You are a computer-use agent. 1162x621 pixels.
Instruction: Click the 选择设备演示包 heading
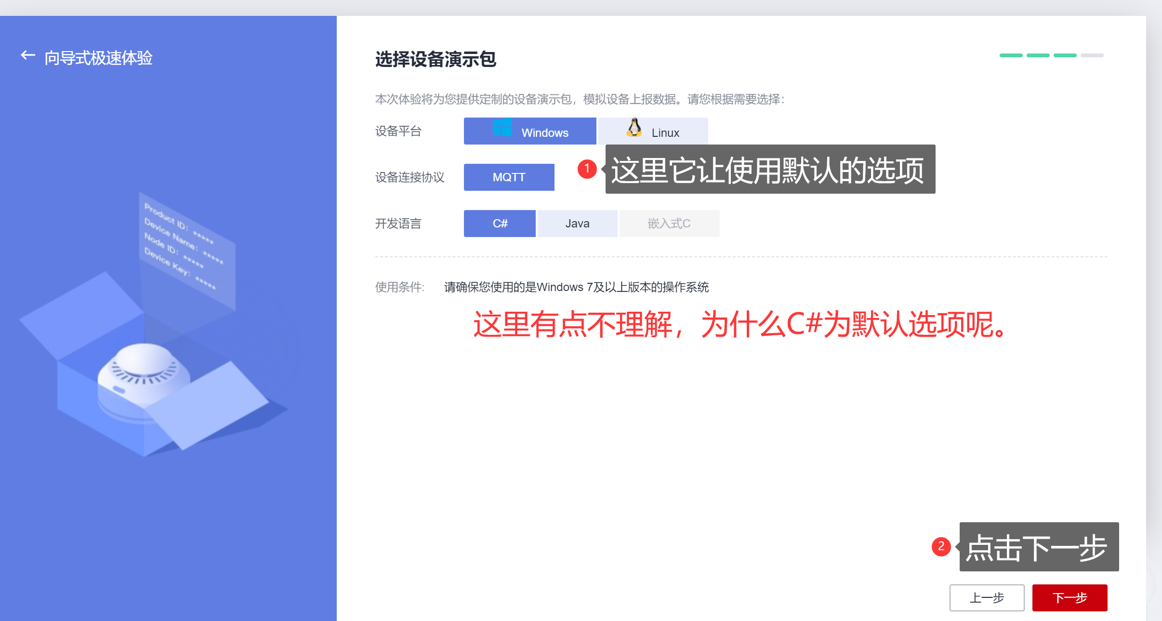(x=436, y=59)
